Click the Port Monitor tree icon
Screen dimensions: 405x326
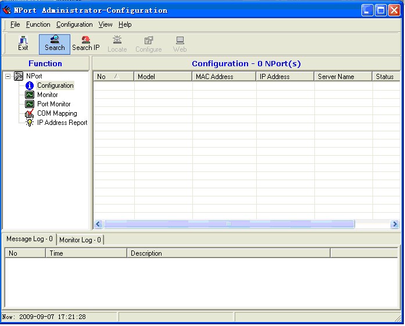click(x=30, y=104)
